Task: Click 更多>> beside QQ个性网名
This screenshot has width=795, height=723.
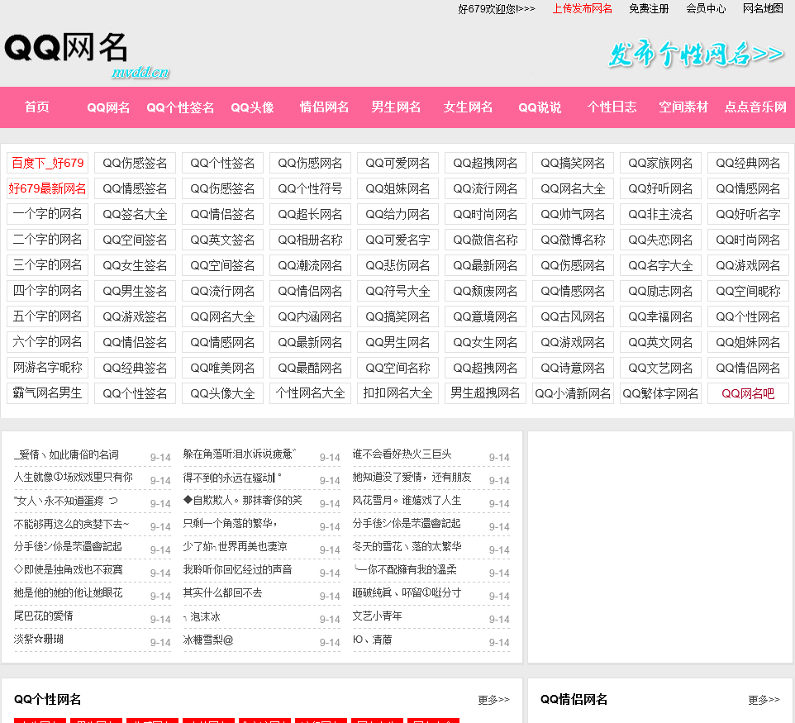Action: [493, 700]
